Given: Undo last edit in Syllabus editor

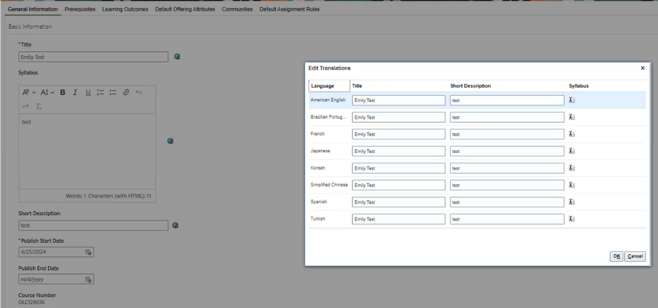Looking at the screenshot, I should [x=138, y=92].
